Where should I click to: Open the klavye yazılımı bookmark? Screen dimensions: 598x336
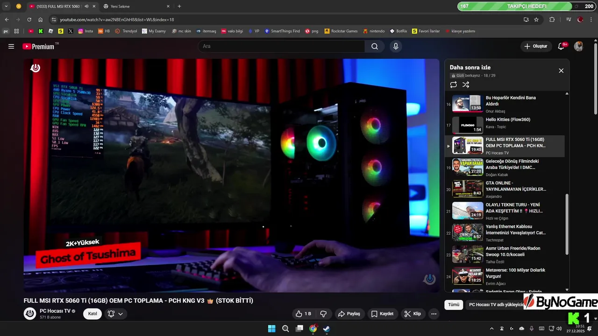click(x=460, y=31)
